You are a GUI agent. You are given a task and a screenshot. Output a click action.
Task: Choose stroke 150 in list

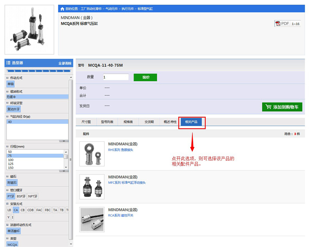click(x=35, y=168)
